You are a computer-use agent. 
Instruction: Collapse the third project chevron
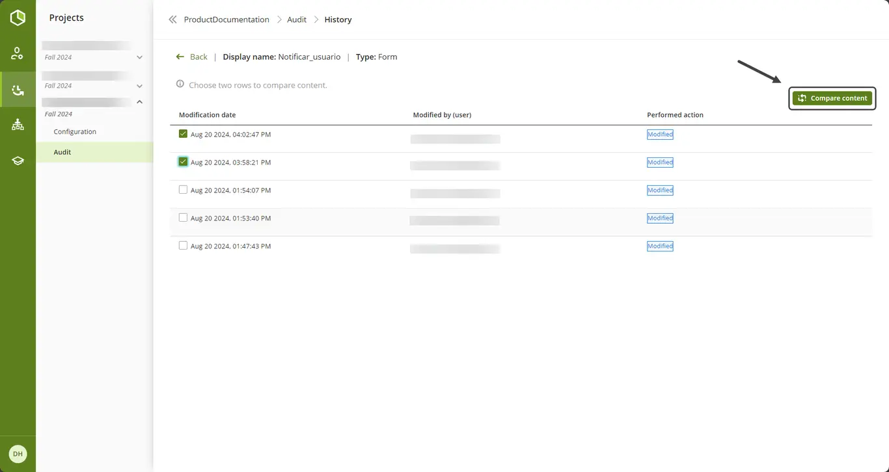click(139, 102)
